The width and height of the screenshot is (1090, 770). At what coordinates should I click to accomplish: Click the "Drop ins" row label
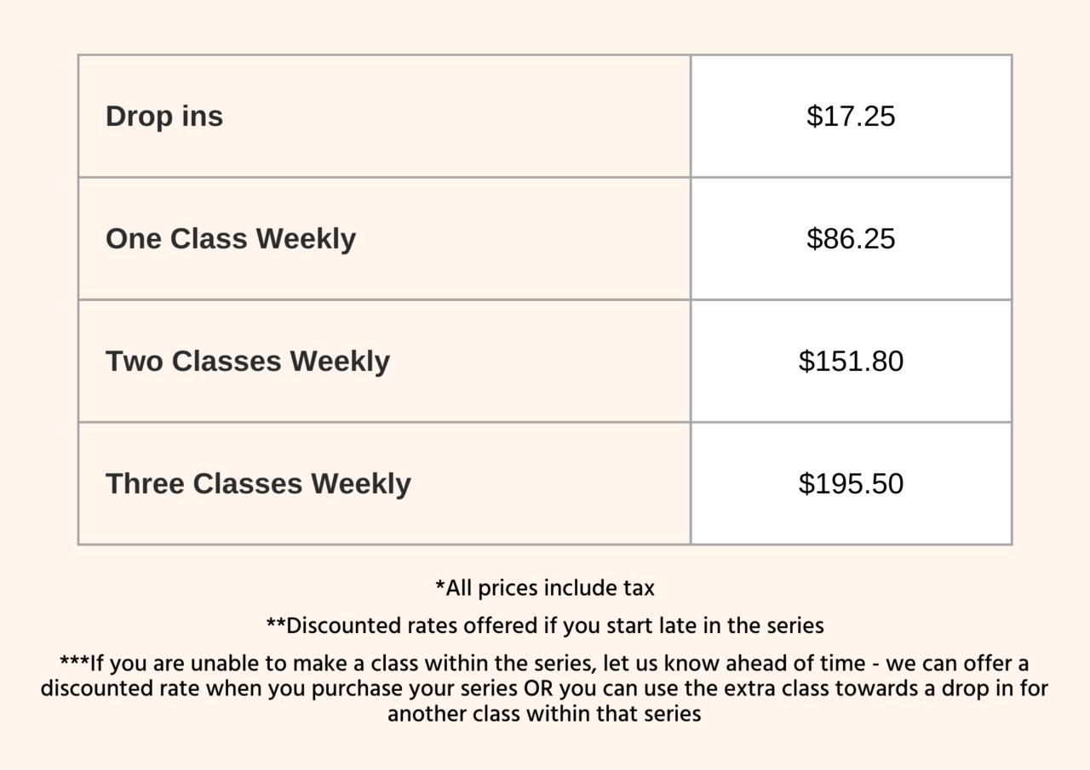coord(164,117)
